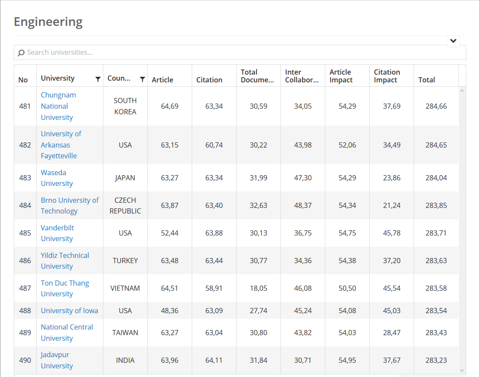This screenshot has width=480, height=377.
Task: Select the rank number 481
Action: point(25,106)
